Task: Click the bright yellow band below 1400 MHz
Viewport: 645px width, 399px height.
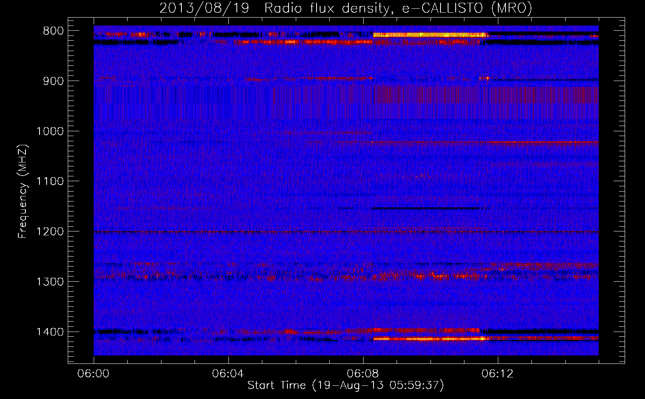Action: click(x=431, y=339)
